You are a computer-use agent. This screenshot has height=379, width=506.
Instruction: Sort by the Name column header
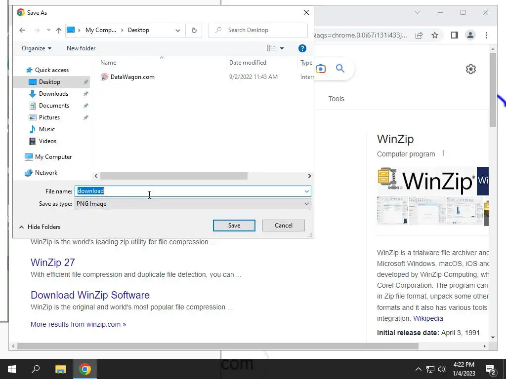(x=108, y=63)
